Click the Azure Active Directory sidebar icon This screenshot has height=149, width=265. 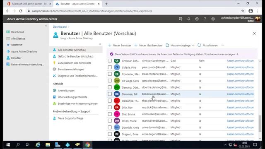tap(8, 51)
